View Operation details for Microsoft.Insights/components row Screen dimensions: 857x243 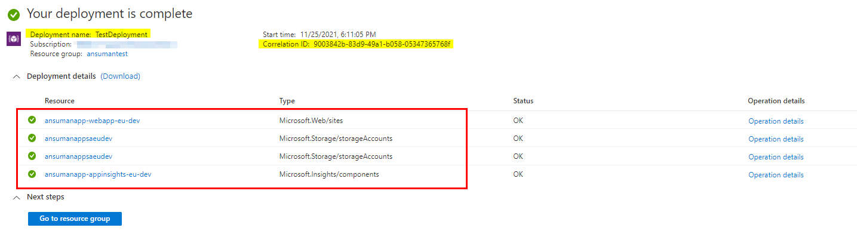(x=776, y=175)
